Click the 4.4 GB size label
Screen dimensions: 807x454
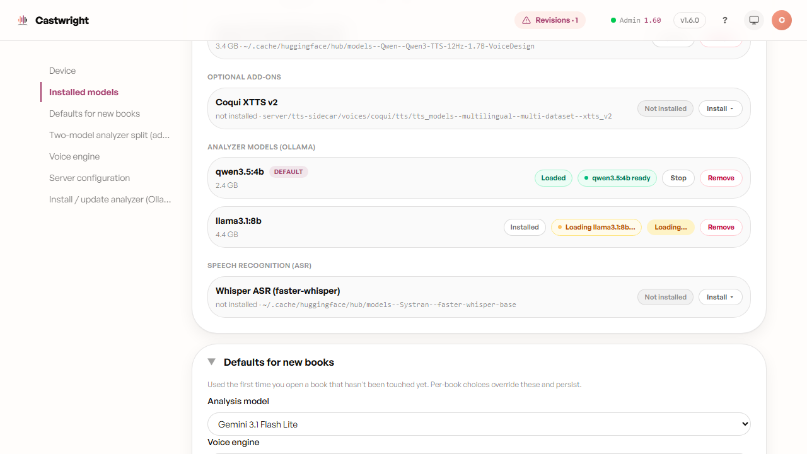(227, 235)
